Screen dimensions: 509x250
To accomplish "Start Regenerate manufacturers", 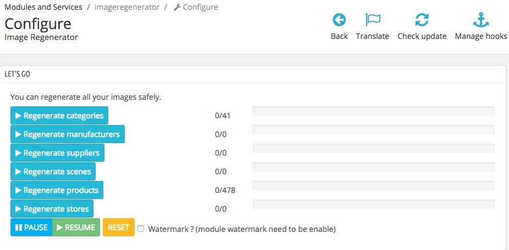I will (67, 134).
